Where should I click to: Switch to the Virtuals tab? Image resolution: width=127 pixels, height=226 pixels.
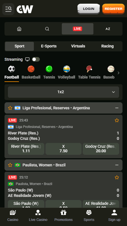(x=78, y=46)
